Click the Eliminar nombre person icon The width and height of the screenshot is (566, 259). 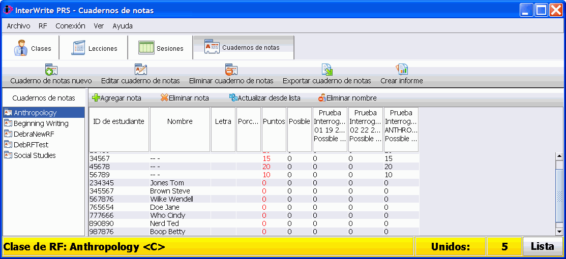[322, 98]
